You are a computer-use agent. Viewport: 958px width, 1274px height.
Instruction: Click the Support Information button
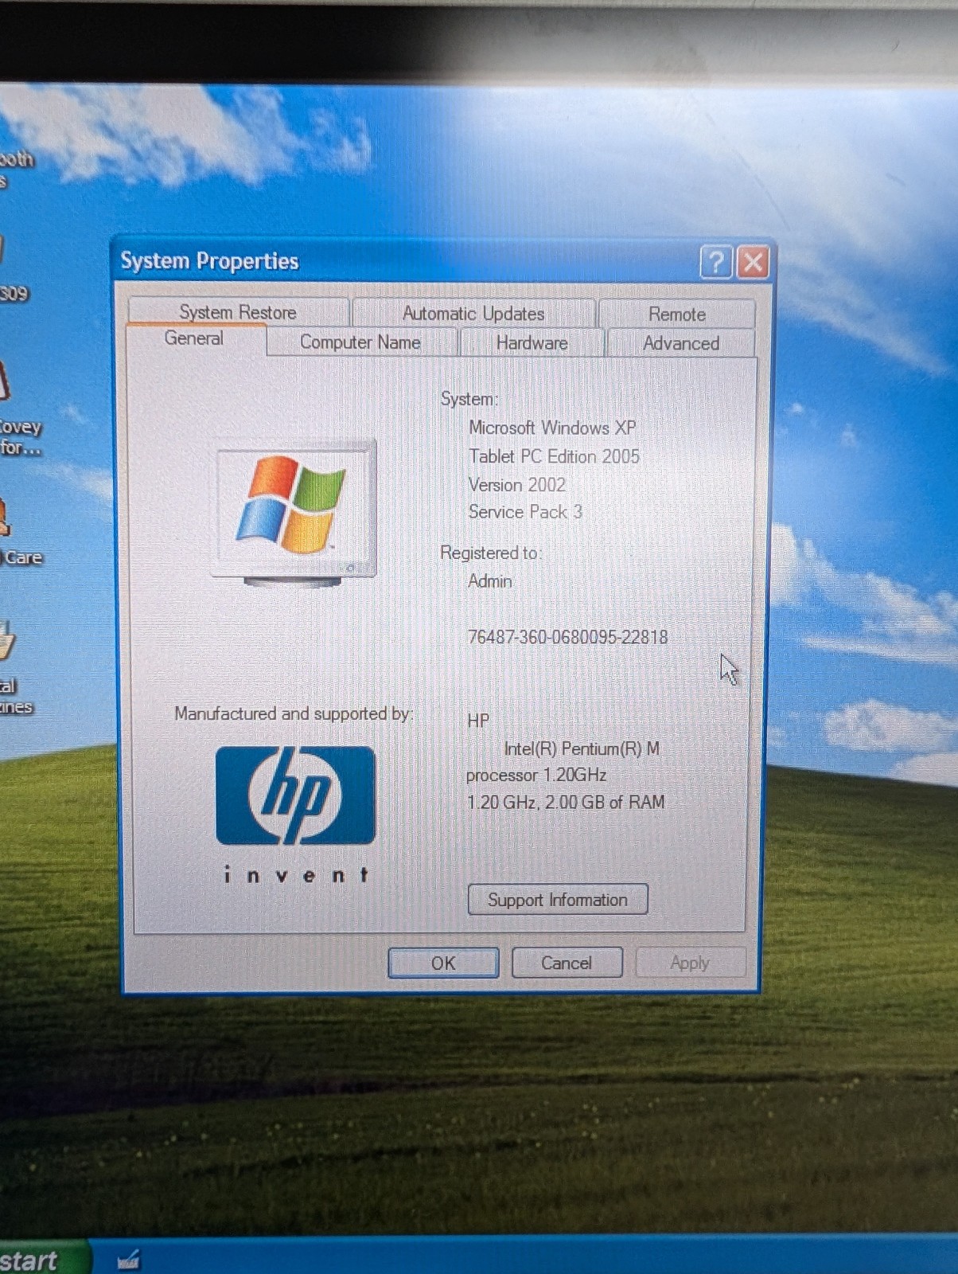pyautogui.click(x=558, y=900)
